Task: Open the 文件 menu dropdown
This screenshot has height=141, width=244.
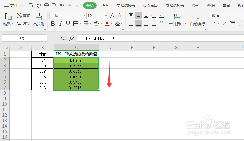Action: coord(13,5)
